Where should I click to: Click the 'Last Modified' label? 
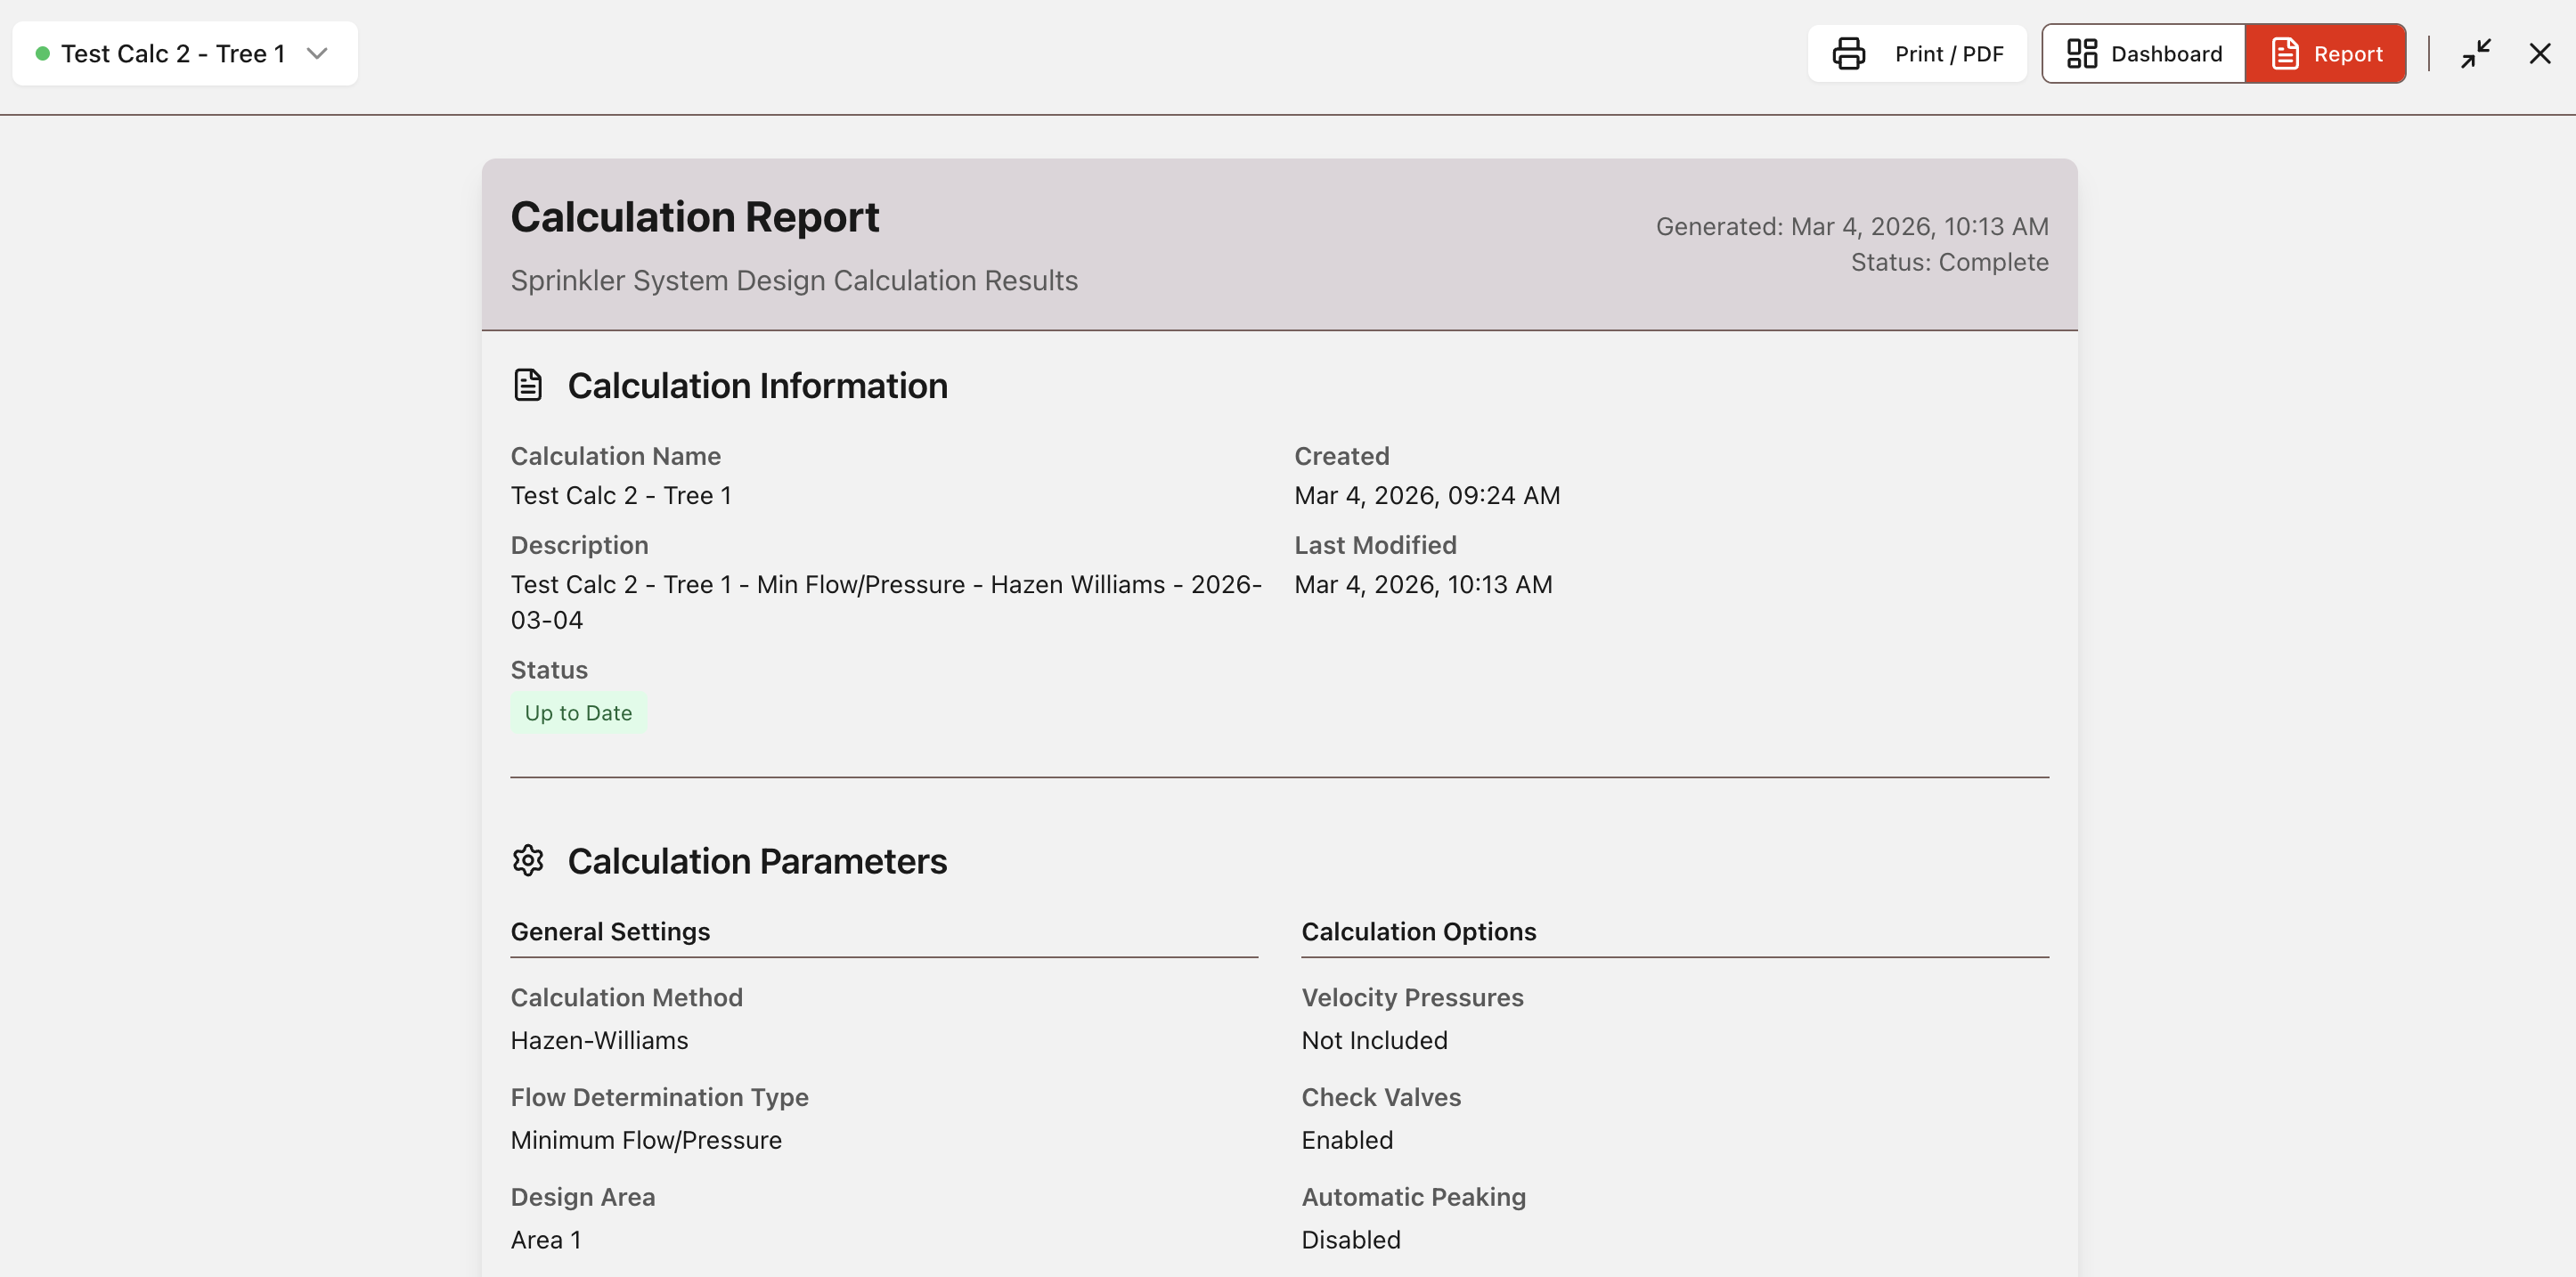pyautogui.click(x=1375, y=546)
